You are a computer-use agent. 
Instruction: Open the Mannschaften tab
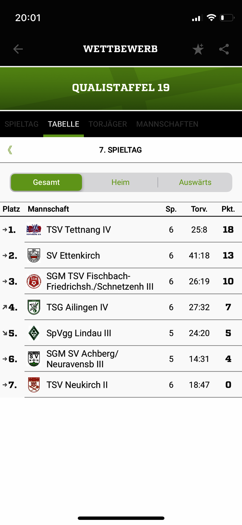167,124
